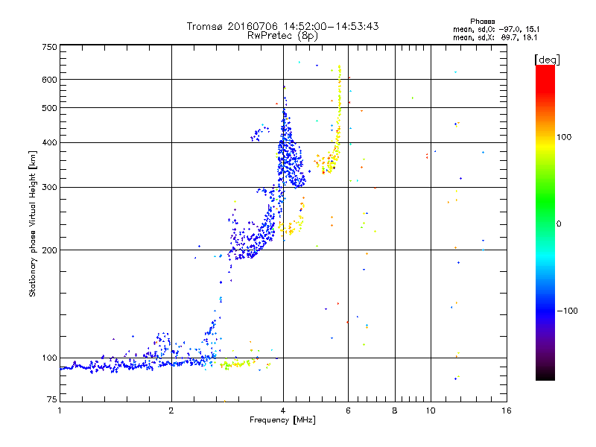Click the 'mean, sd,O: -97.0, 15.1' line

click(496, 29)
